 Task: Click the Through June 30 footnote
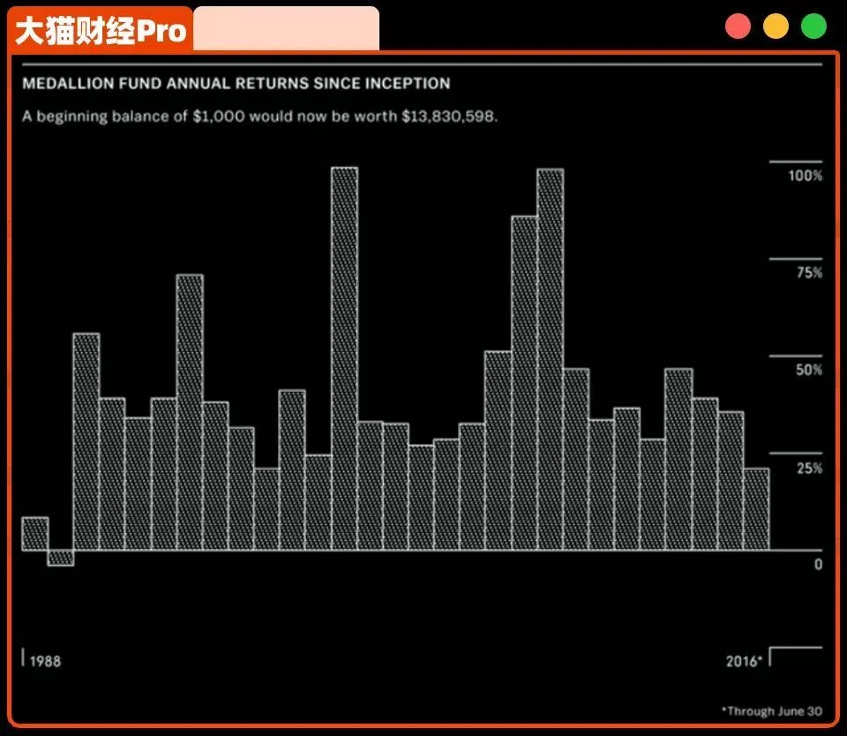(x=772, y=711)
